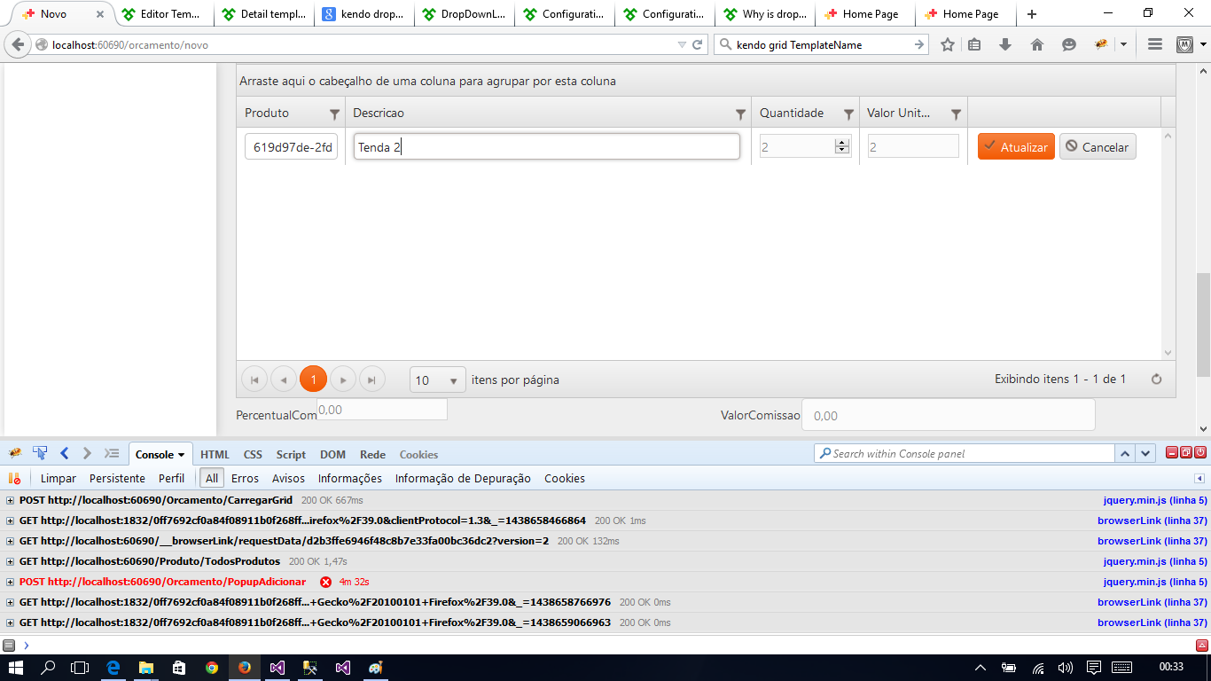Switch to the Editor Temp... browser tab
The image size is (1211, 681).
click(163, 14)
